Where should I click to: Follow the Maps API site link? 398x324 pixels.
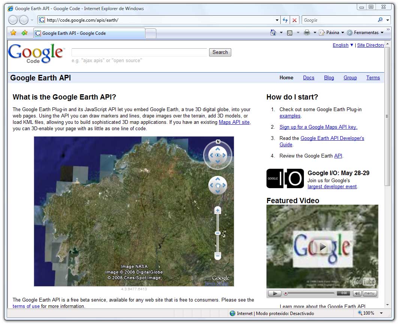coord(234,122)
